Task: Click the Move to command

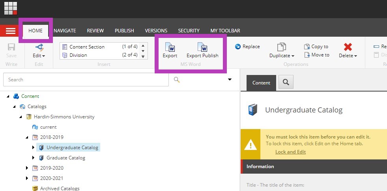Action: tap(317, 55)
